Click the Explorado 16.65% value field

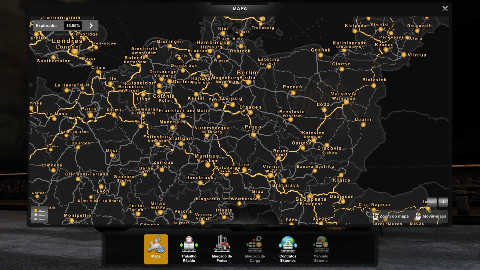73,25
